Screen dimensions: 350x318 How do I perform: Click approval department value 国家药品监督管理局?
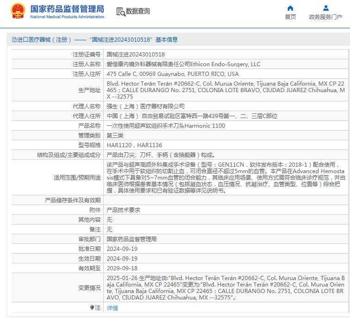131,239
